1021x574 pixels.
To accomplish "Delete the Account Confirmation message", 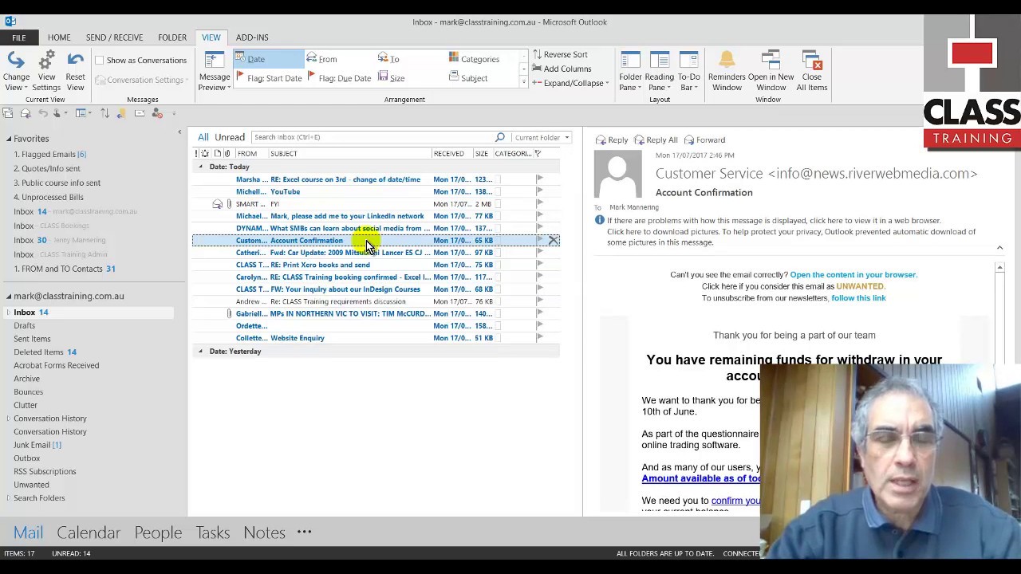I will click(554, 240).
